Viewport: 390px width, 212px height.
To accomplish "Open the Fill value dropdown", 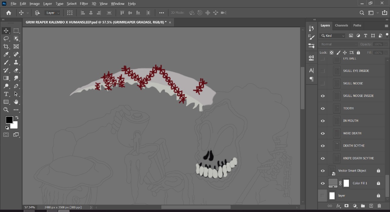I will click(x=386, y=53).
